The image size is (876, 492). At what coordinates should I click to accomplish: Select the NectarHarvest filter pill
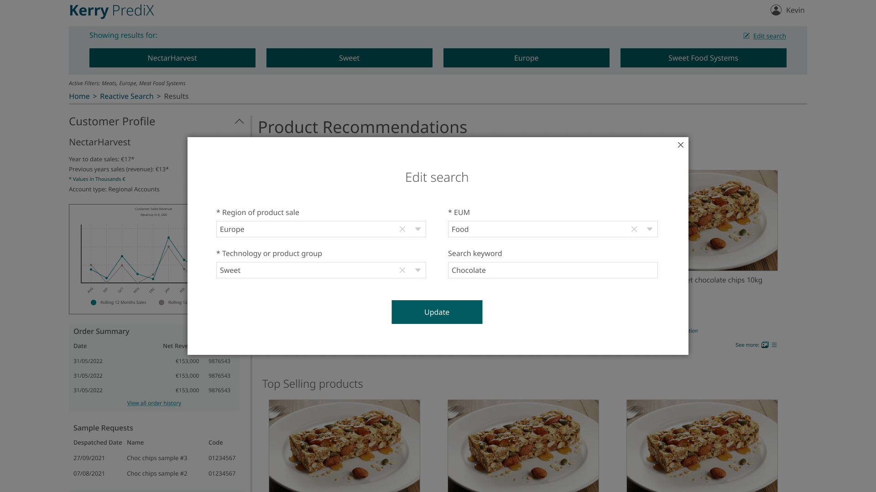pyautogui.click(x=172, y=58)
